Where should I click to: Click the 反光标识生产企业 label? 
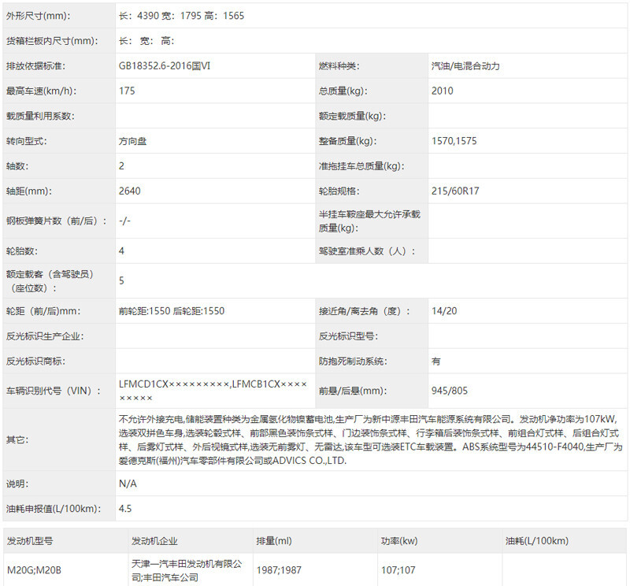pos(45,336)
